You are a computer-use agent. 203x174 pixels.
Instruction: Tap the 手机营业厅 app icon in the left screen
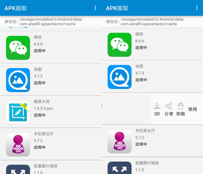18,144
